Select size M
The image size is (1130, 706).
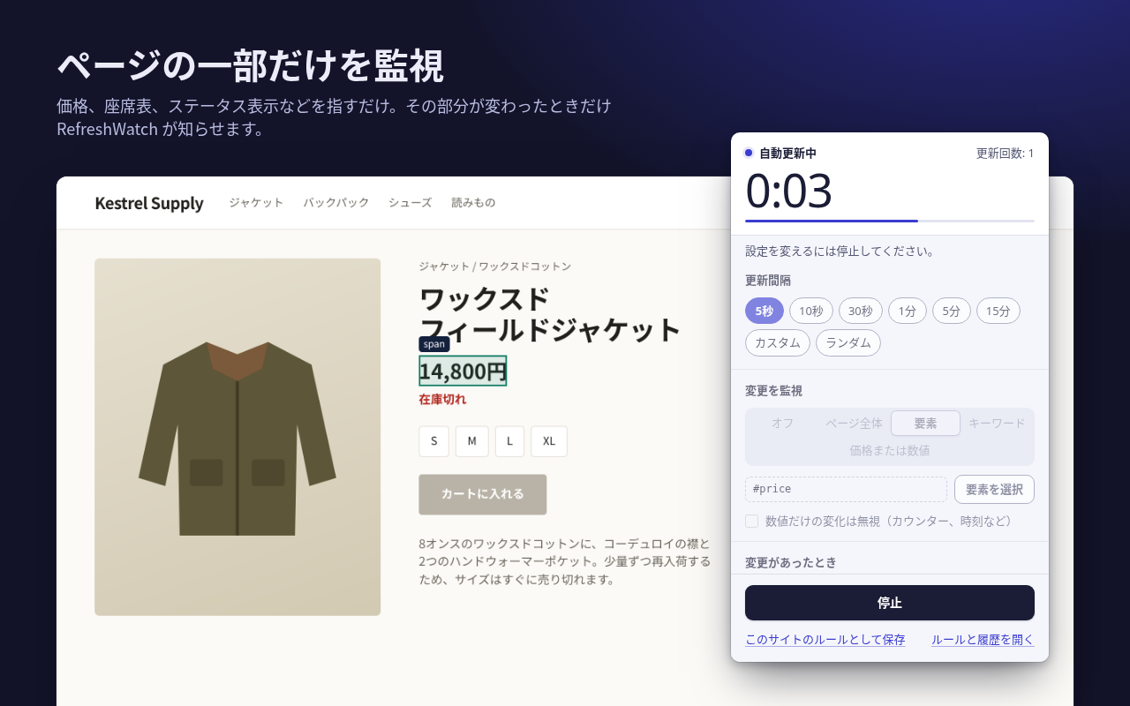point(472,441)
